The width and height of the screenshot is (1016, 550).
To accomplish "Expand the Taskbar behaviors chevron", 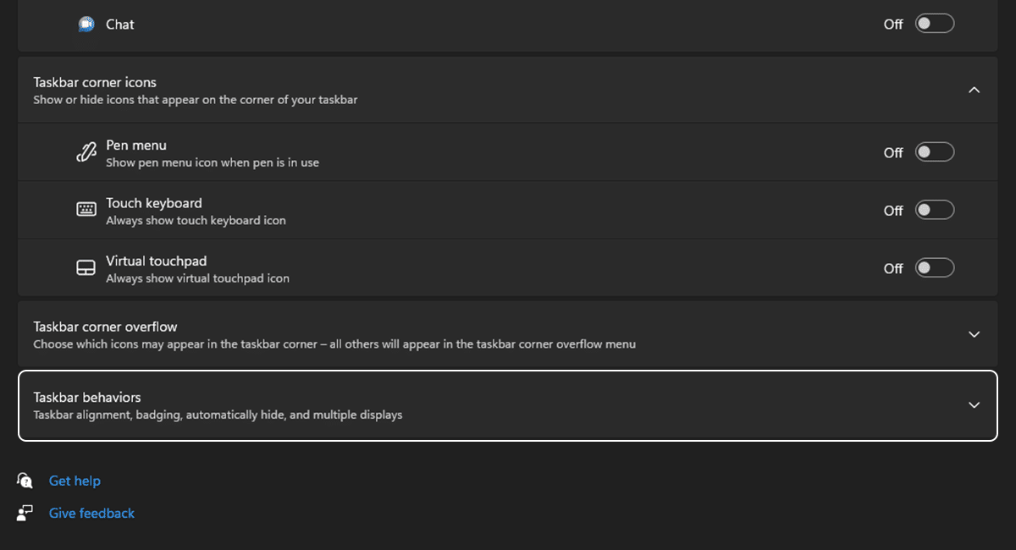I will point(974,405).
